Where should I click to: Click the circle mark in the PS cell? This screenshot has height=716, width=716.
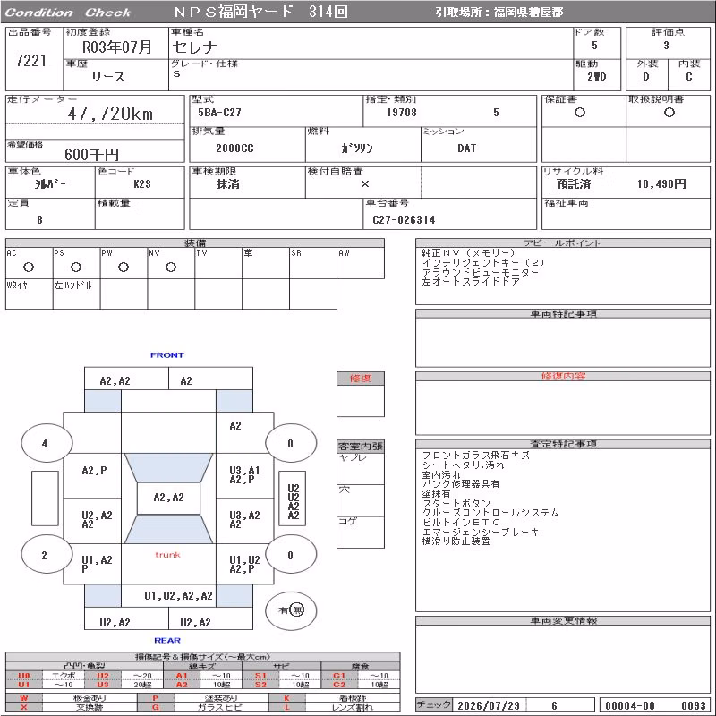click(76, 267)
